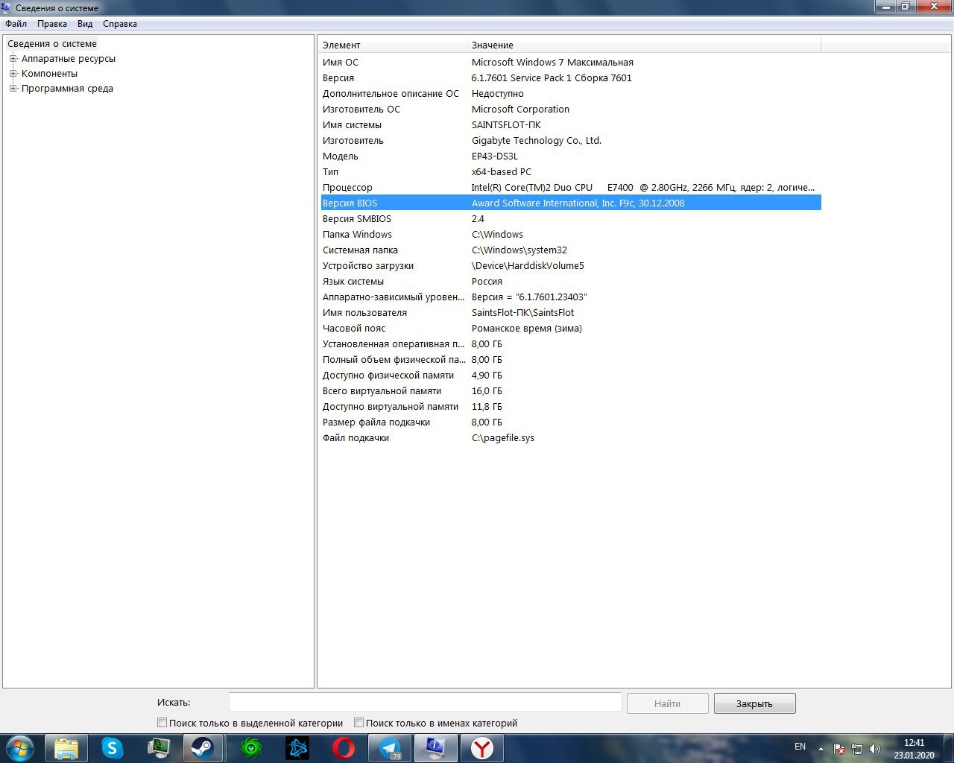The height and width of the screenshot is (763, 954).
Task: Enable search only in category names
Action: point(358,722)
